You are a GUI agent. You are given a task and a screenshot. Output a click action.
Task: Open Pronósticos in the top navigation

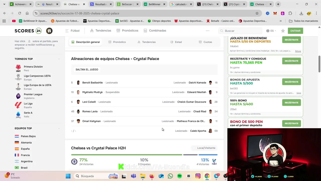click(x=127, y=31)
